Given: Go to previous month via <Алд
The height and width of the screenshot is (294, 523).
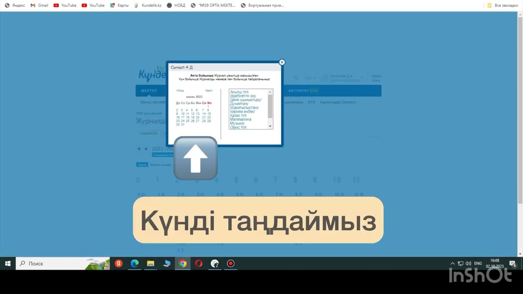Looking at the screenshot, I should pyautogui.click(x=180, y=91).
